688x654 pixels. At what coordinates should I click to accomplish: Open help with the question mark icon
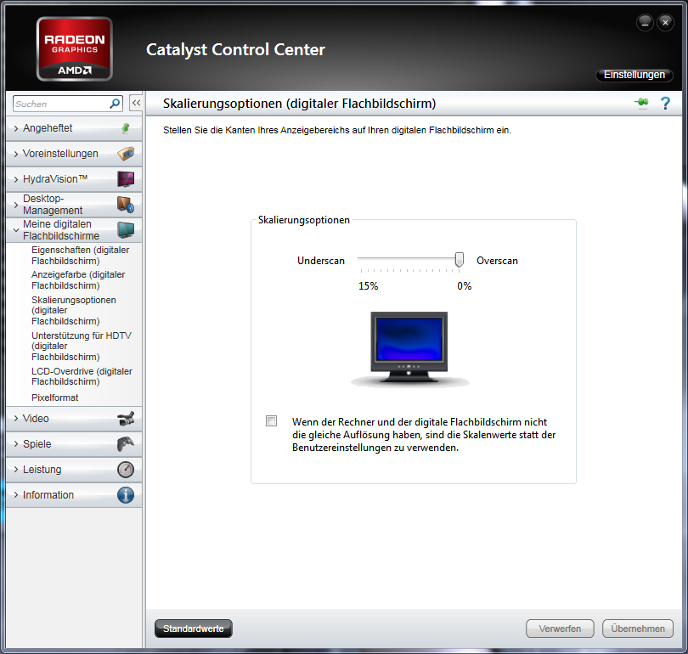pos(665,103)
